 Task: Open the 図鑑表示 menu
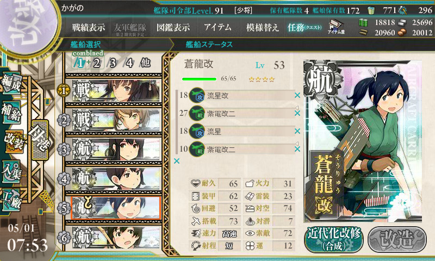click(x=173, y=27)
